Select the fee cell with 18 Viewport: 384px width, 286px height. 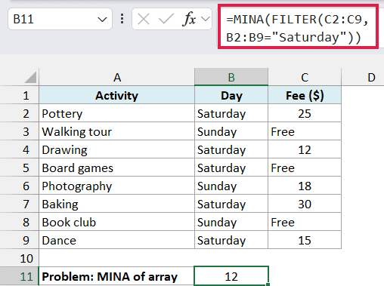tap(305, 186)
